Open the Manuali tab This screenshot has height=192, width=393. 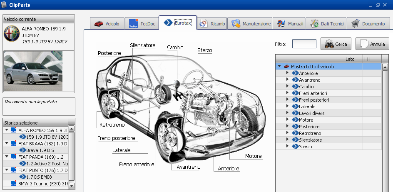coord(289,24)
